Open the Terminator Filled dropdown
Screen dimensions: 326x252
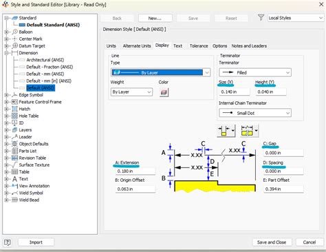coord(255,72)
